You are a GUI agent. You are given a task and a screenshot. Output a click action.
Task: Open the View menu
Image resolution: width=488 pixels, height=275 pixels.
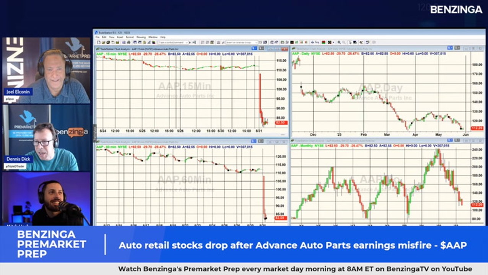112,37
